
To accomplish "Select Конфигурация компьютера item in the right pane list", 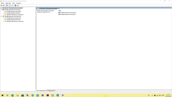I will (67, 13).
